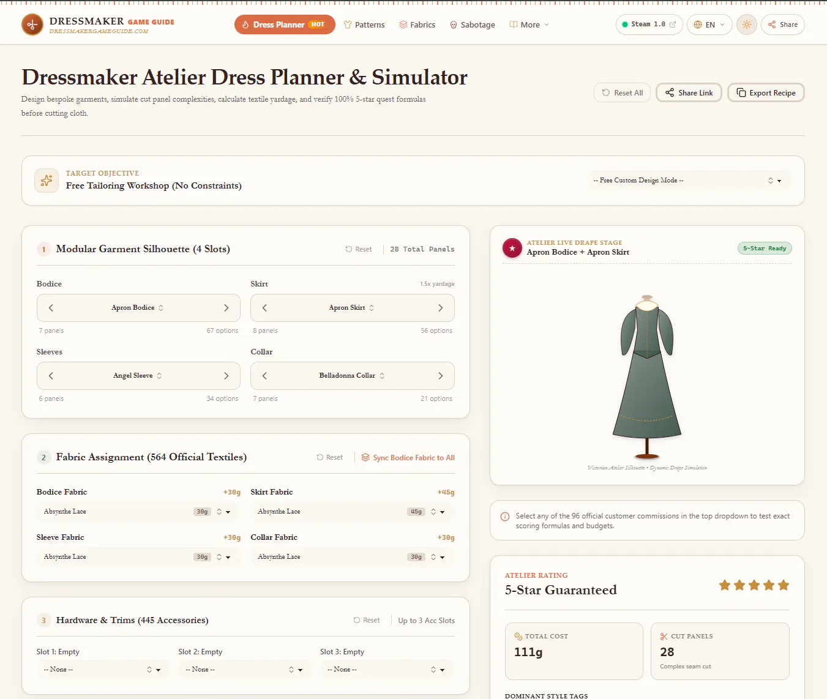Image resolution: width=827 pixels, height=699 pixels.
Task: Open the Skirt Fabric dropdown
Action: click(x=353, y=512)
